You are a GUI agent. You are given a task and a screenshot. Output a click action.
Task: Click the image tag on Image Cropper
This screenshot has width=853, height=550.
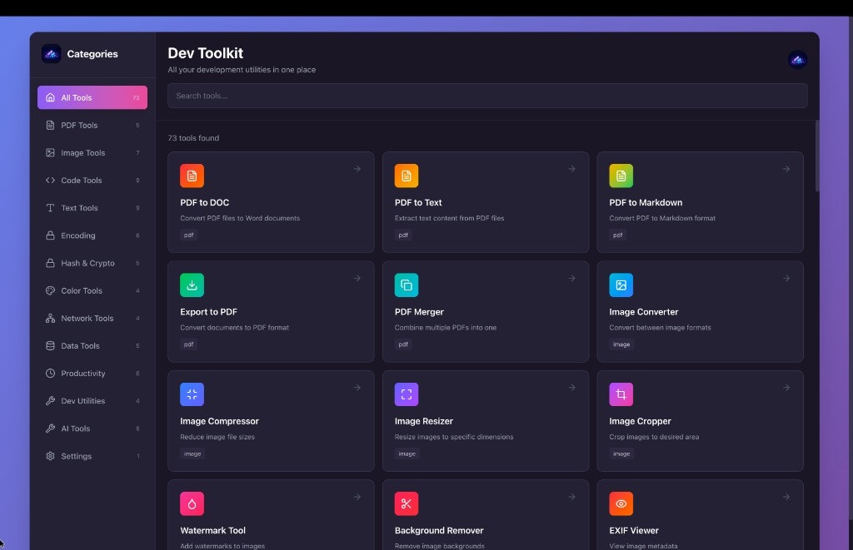(x=621, y=453)
